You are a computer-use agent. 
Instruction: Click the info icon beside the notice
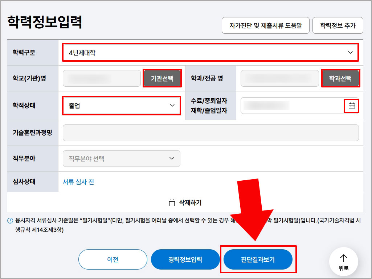(10, 220)
